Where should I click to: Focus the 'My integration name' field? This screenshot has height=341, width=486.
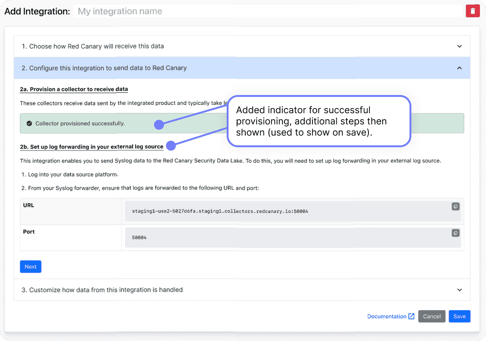[x=268, y=12]
